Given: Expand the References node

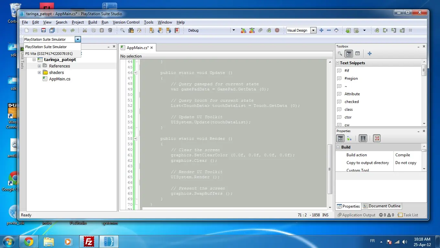Looking at the screenshot, I should (39, 66).
